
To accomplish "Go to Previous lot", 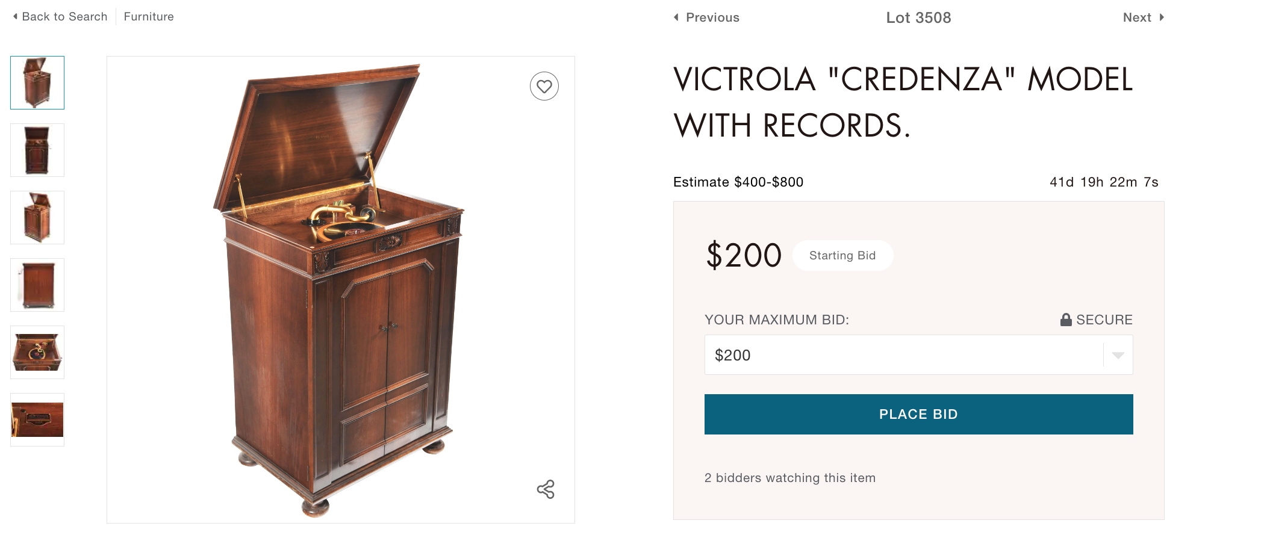I will tap(712, 17).
